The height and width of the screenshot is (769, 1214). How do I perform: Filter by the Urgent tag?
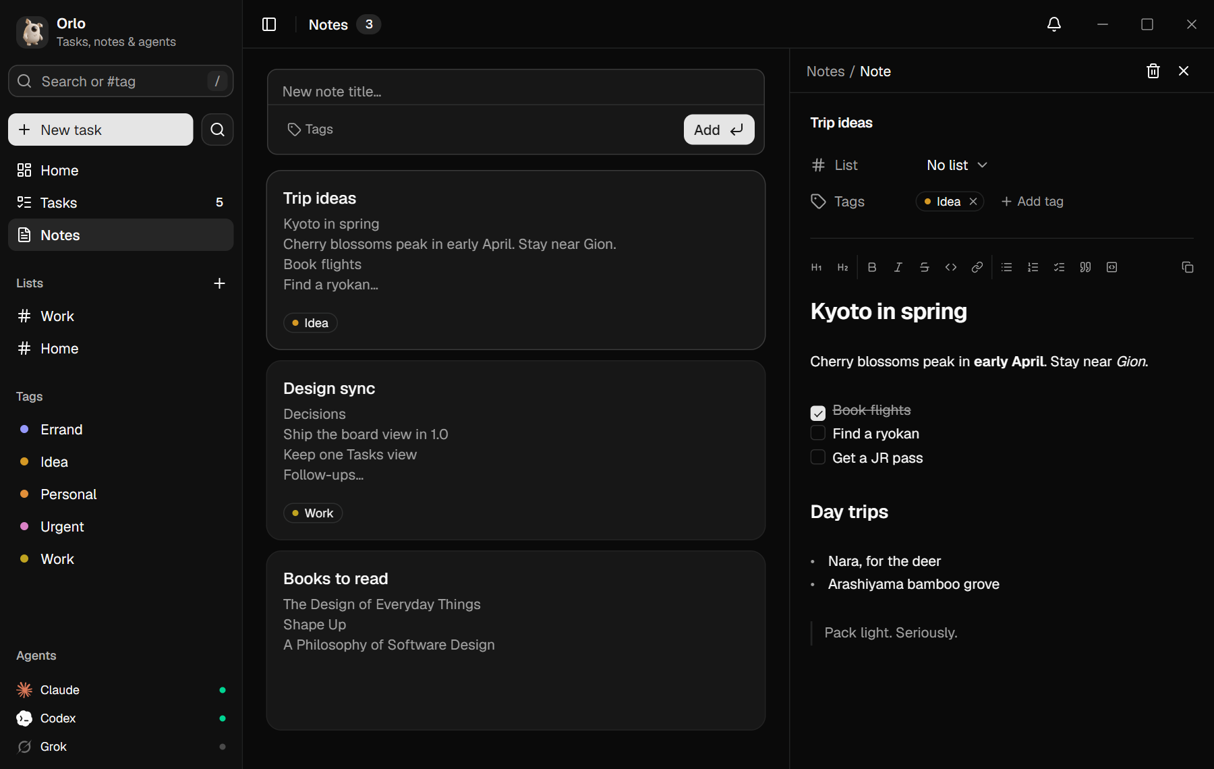pyautogui.click(x=121, y=527)
